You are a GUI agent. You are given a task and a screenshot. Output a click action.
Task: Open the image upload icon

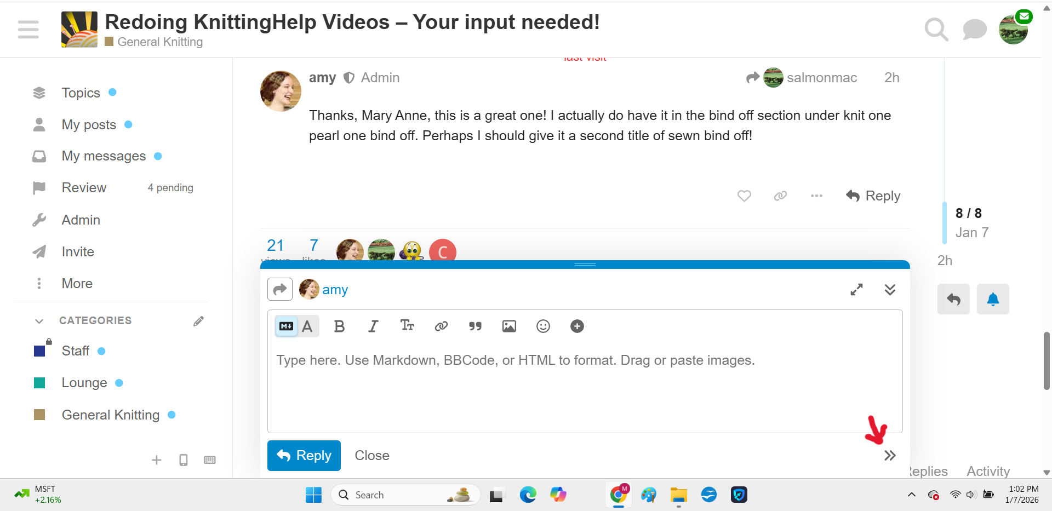click(x=509, y=326)
